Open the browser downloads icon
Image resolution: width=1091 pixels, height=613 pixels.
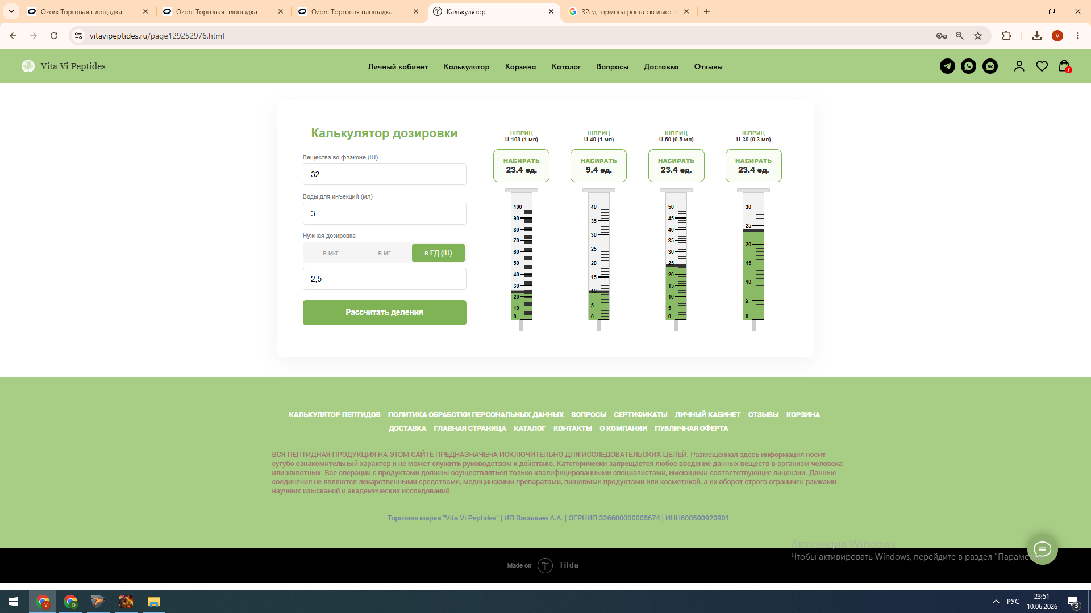pos(1037,36)
